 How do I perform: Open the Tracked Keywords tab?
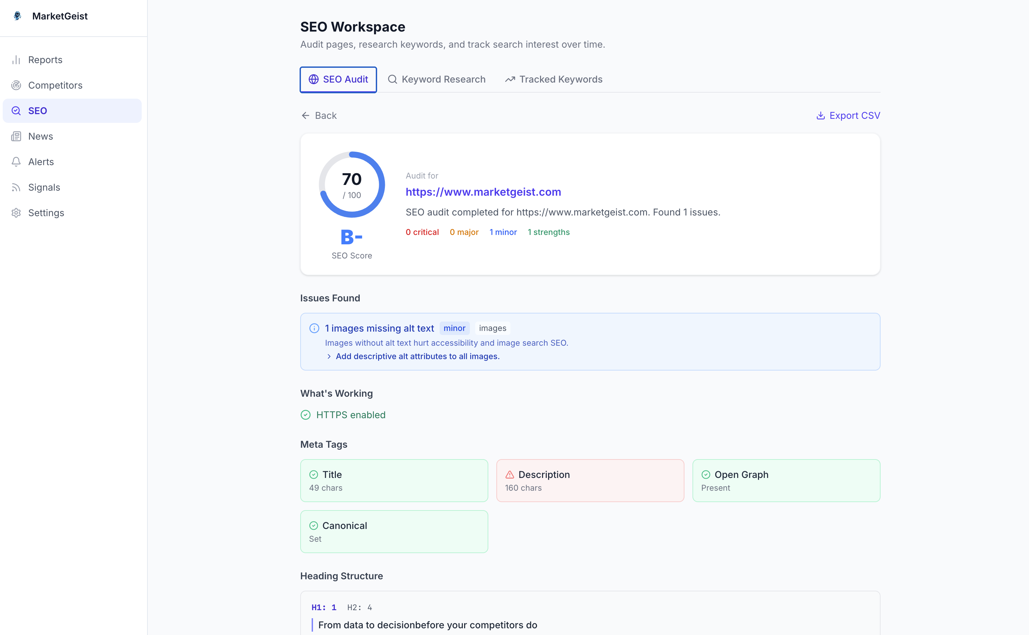(x=553, y=79)
